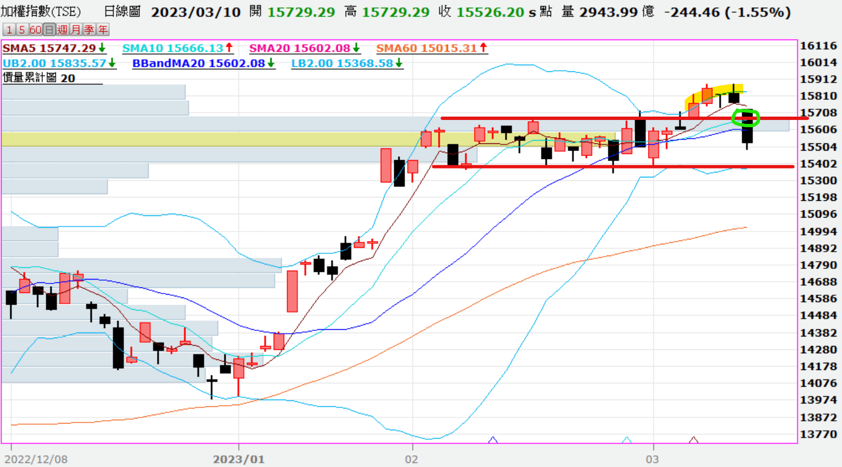Image resolution: width=842 pixels, height=467 pixels.
Task: Click the 02 month axis label
Action: pyautogui.click(x=412, y=459)
